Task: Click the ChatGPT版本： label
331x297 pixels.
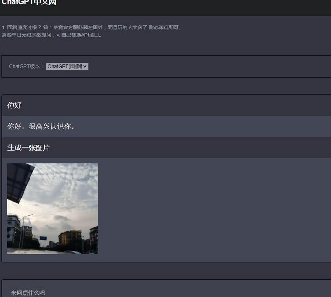Action: [x=26, y=66]
